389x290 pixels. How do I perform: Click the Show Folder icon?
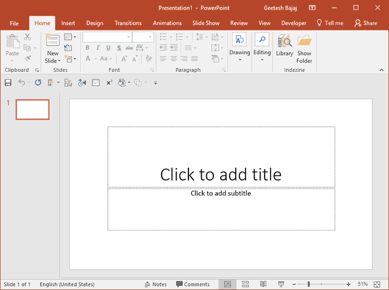(x=305, y=41)
